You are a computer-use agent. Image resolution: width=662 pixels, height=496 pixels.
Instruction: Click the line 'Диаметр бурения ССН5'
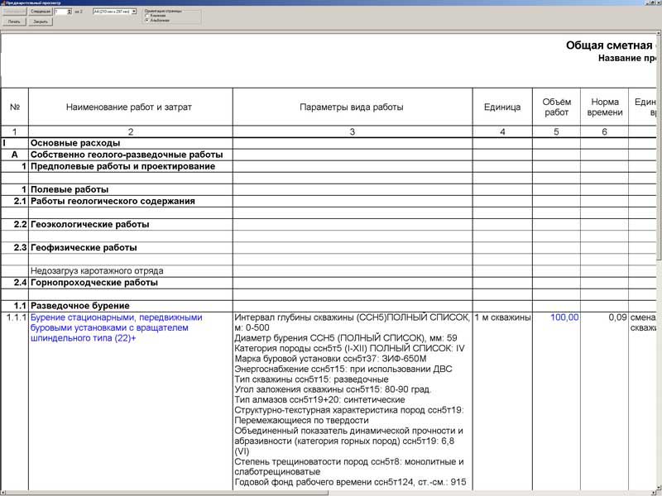point(346,338)
